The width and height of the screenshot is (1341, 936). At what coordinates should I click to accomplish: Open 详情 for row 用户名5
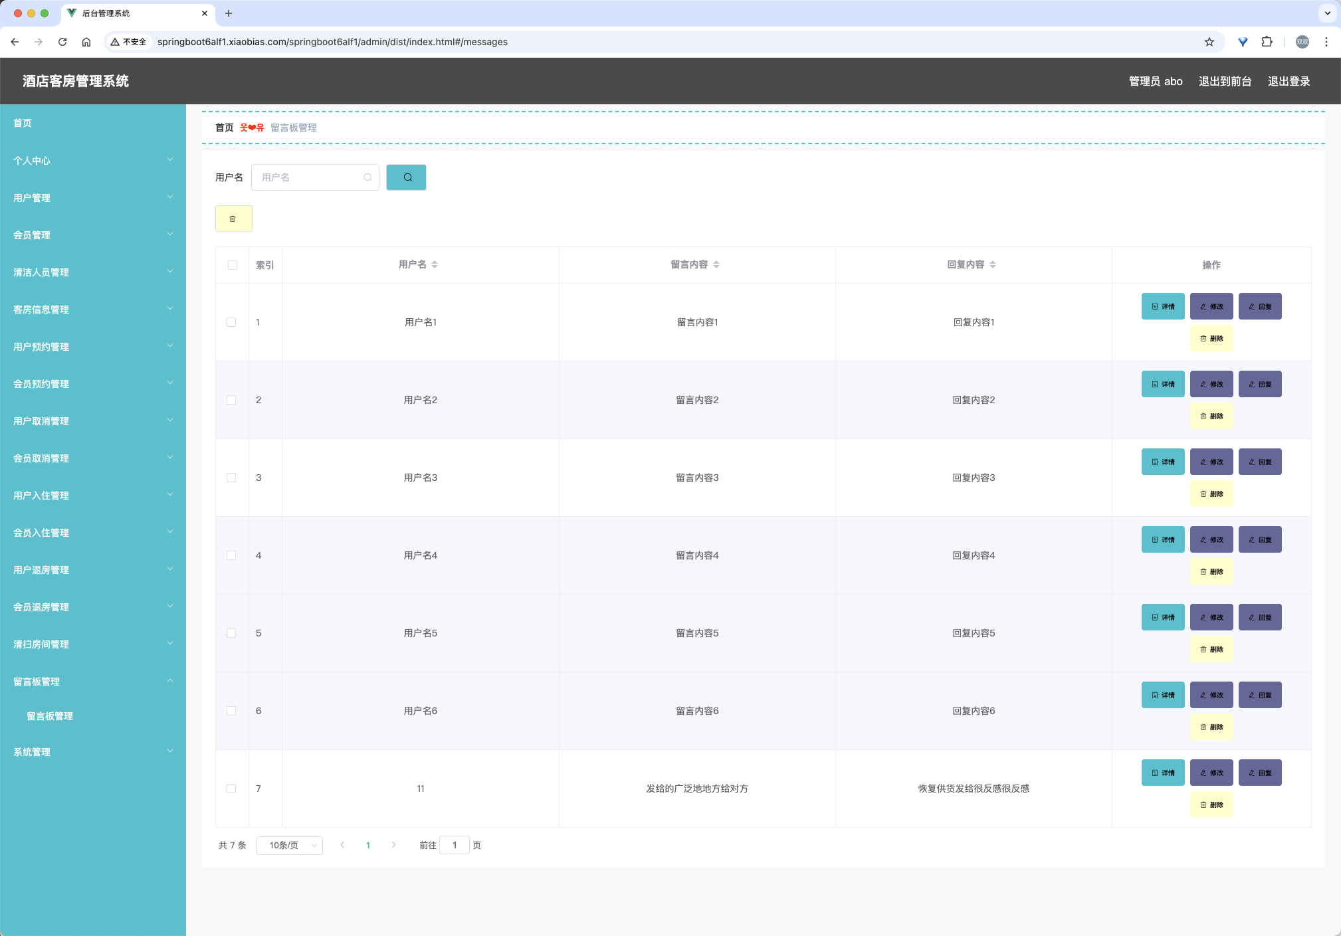(1163, 617)
